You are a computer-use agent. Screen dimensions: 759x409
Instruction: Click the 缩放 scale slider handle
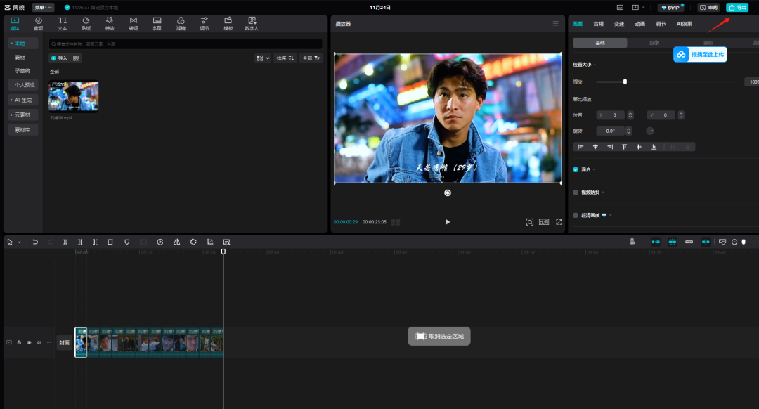point(625,82)
